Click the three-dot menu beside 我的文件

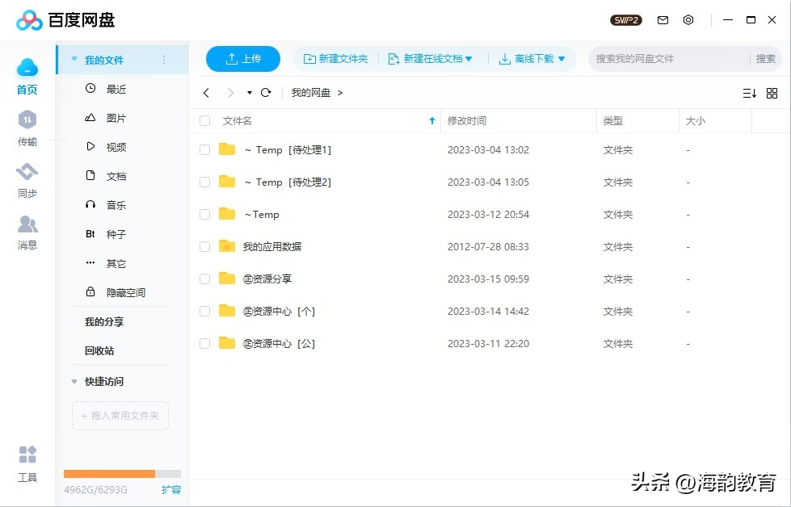(x=164, y=60)
